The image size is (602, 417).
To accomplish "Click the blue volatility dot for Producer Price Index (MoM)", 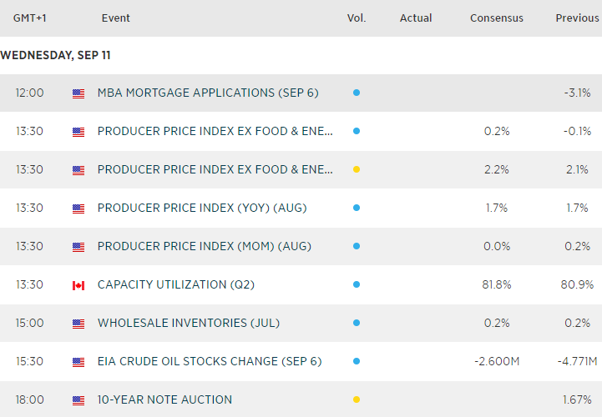I will point(357,247).
